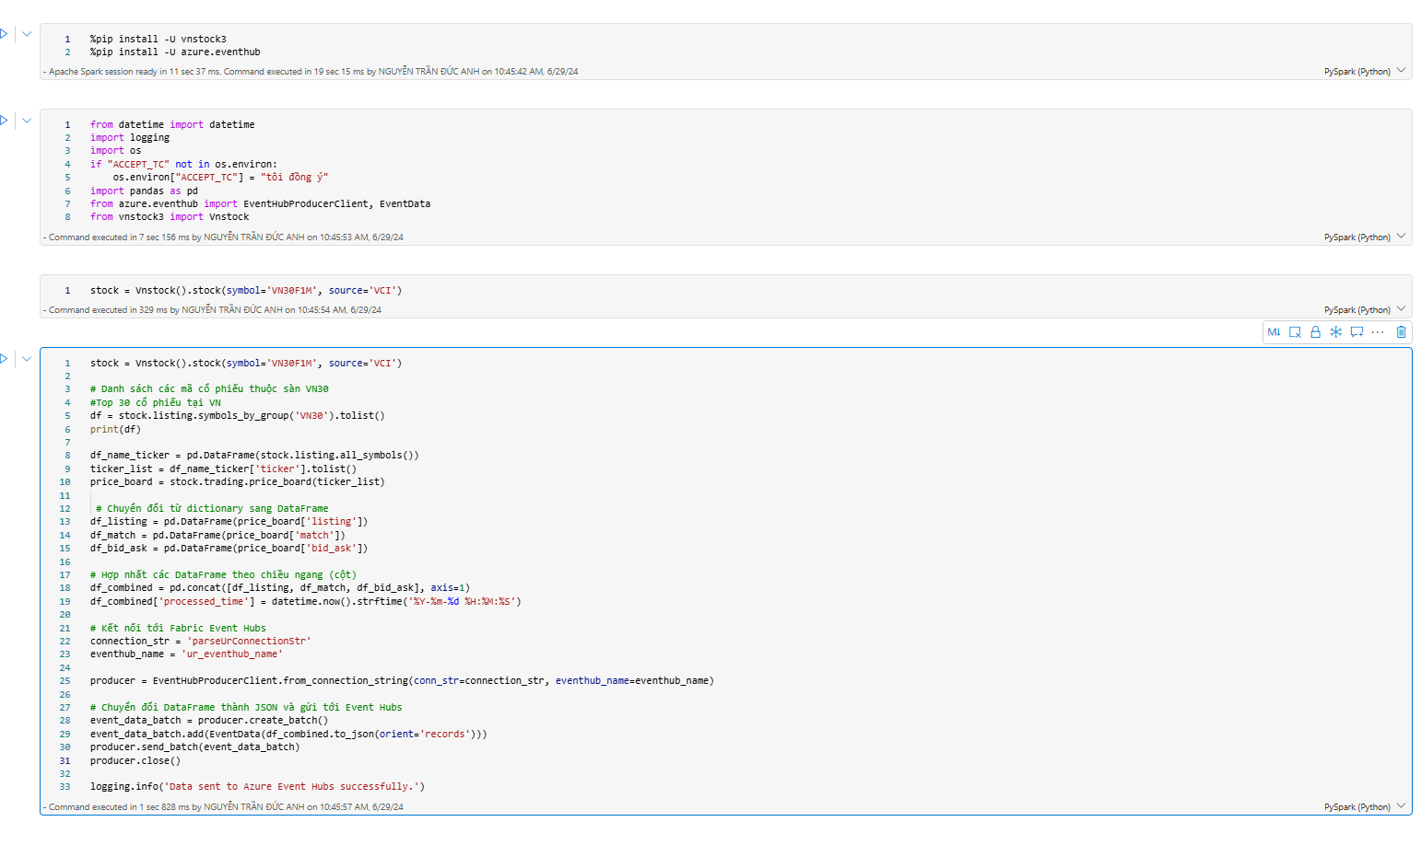
Task: Click 'import pandas as pd' line
Action: click(144, 191)
